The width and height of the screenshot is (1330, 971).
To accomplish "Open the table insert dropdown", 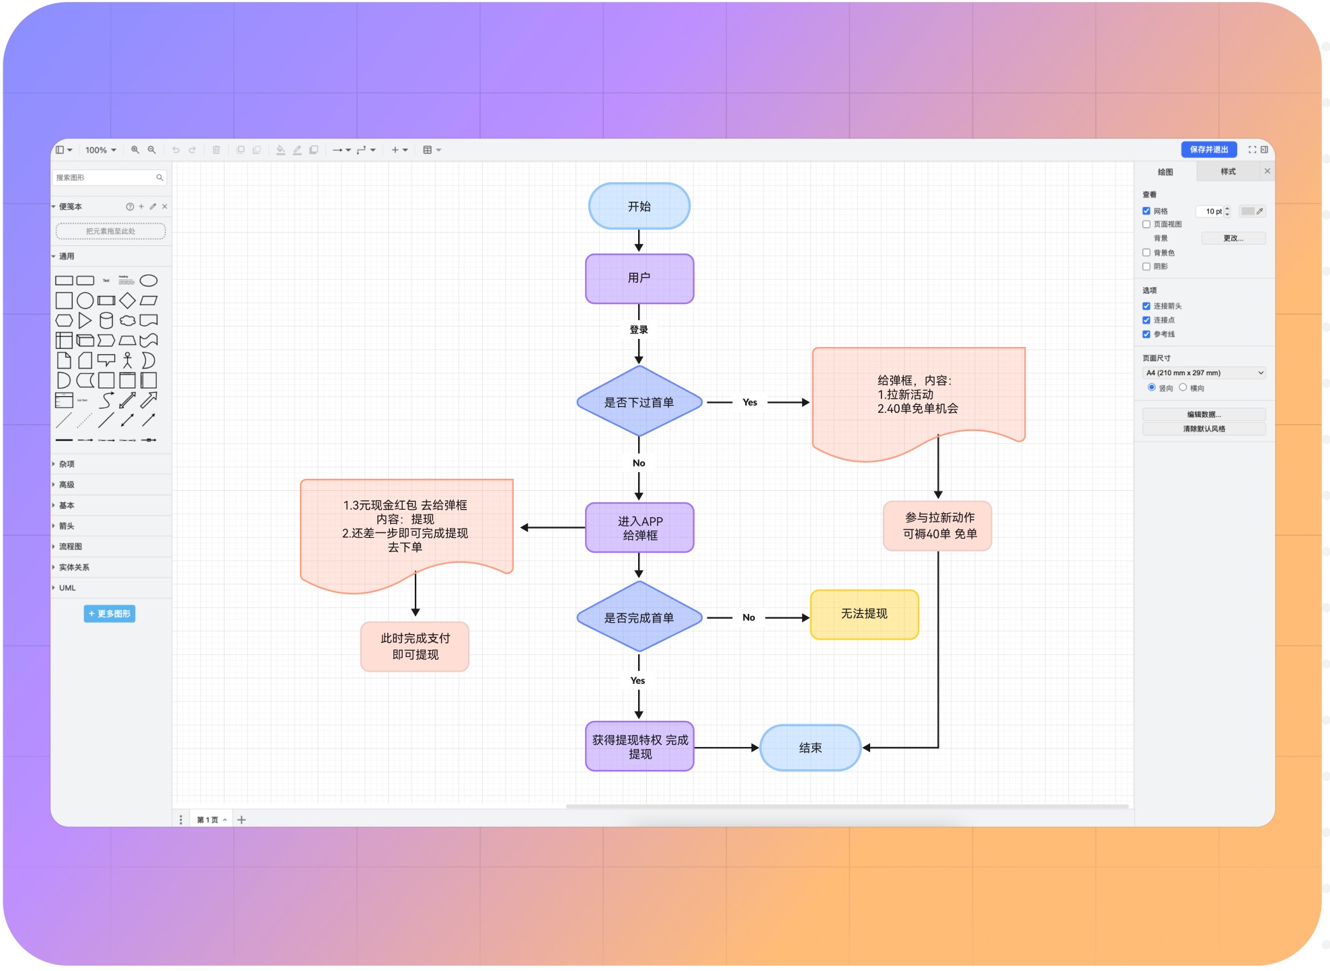I will point(432,150).
